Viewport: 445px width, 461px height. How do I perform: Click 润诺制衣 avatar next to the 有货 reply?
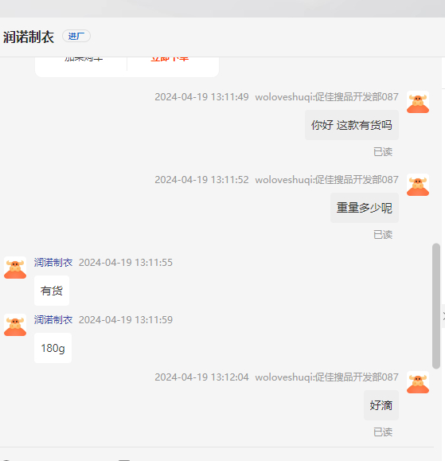[x=15, y=268]
